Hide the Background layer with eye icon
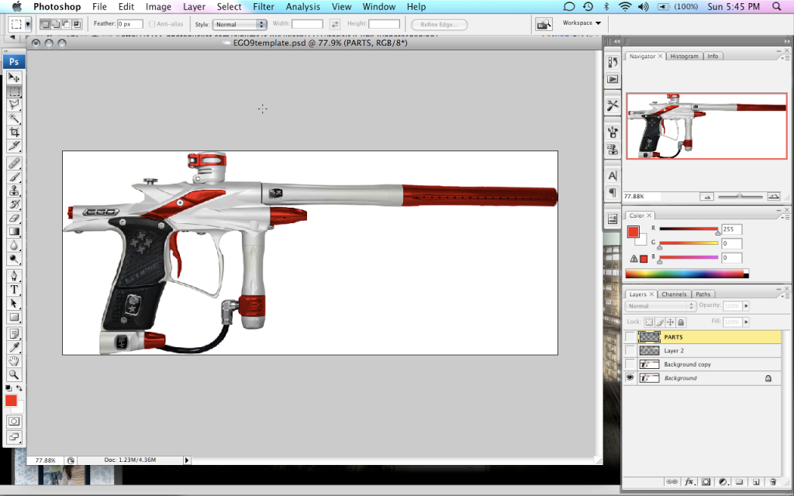 pyautogui.click(x=630, y=378)
